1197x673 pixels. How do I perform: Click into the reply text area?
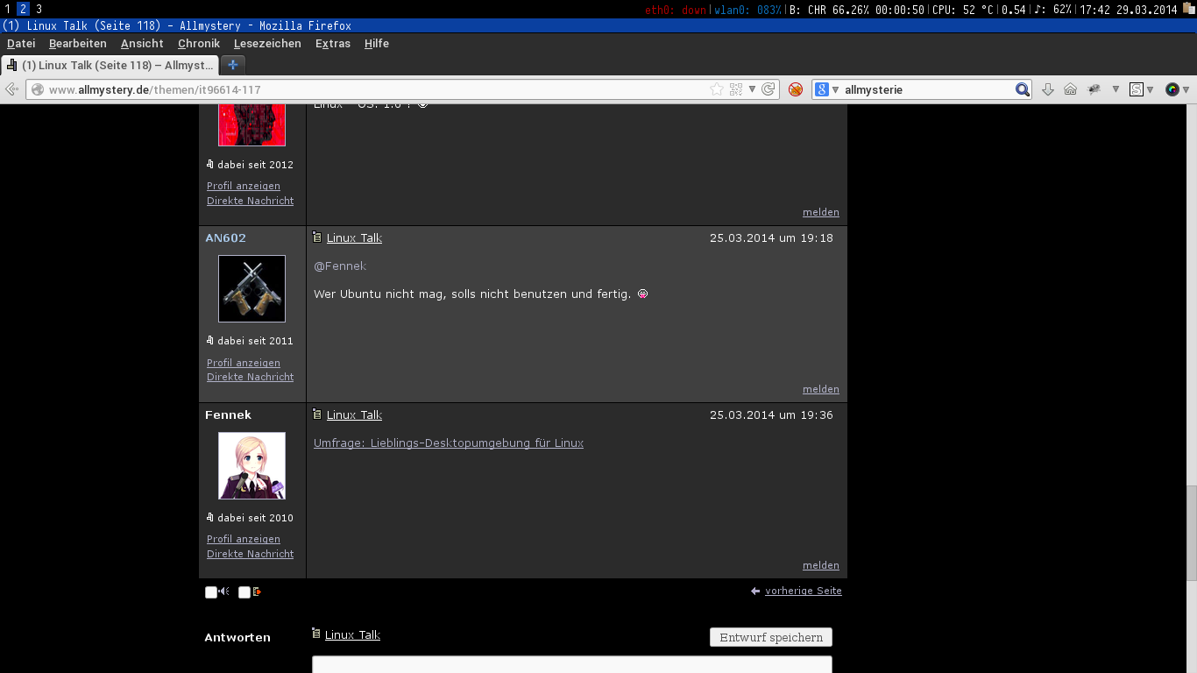click(x=571, y=664)
